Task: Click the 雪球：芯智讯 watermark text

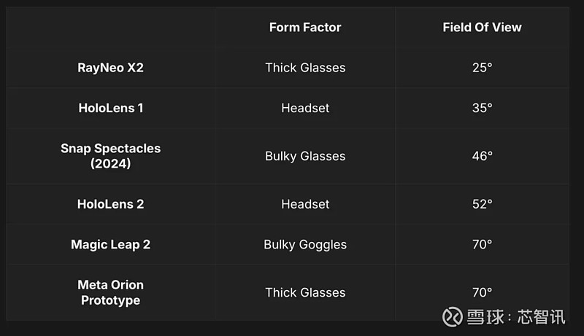Action: tap(516, 317)
